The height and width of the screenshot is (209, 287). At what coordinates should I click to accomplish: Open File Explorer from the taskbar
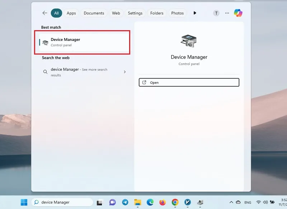click(x=138, y=202)
